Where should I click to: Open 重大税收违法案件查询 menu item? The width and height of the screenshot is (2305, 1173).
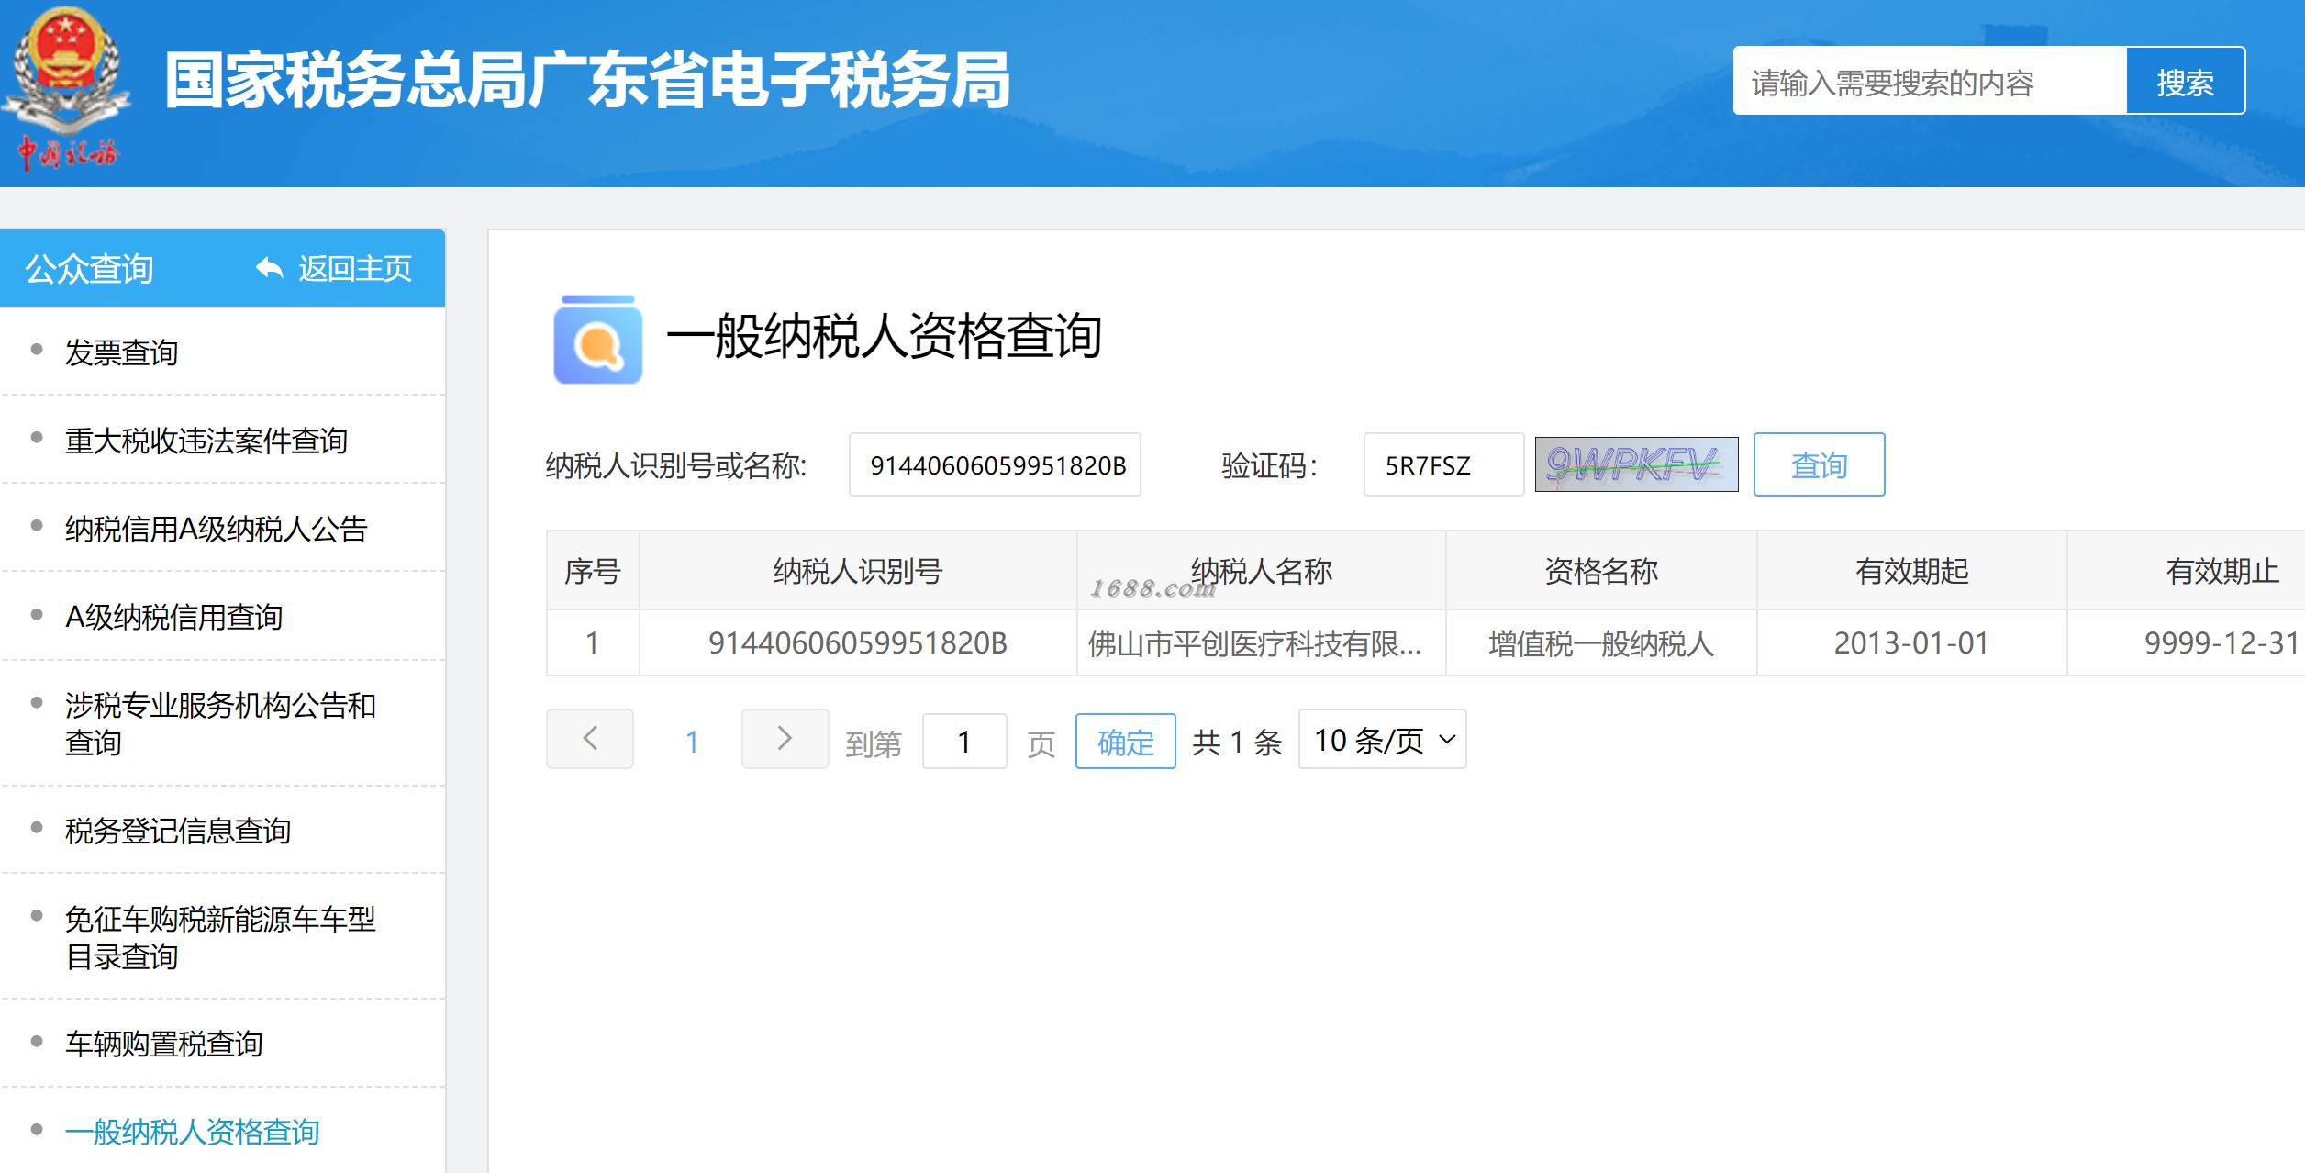(206, 441)
